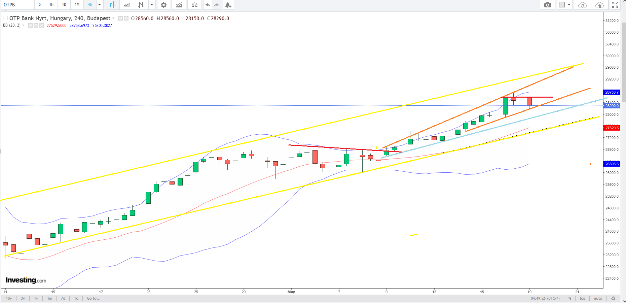Expand the bar style dropdown arrow
The width and height of the screenshot is (626, 303).
coord(152,5)
